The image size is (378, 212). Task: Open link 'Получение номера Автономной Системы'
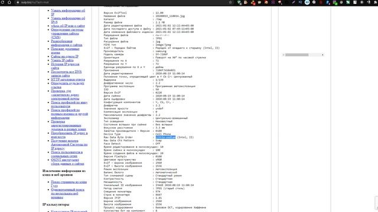(69, 145)
